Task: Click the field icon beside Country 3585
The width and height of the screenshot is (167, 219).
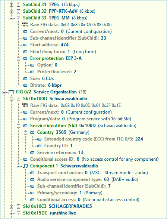Action: (32, 132)
